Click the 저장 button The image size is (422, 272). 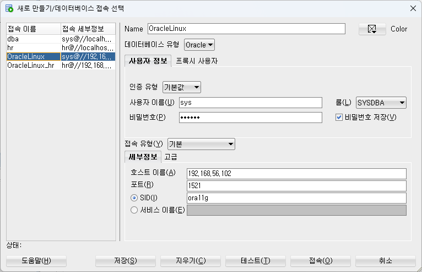point(126,260)
